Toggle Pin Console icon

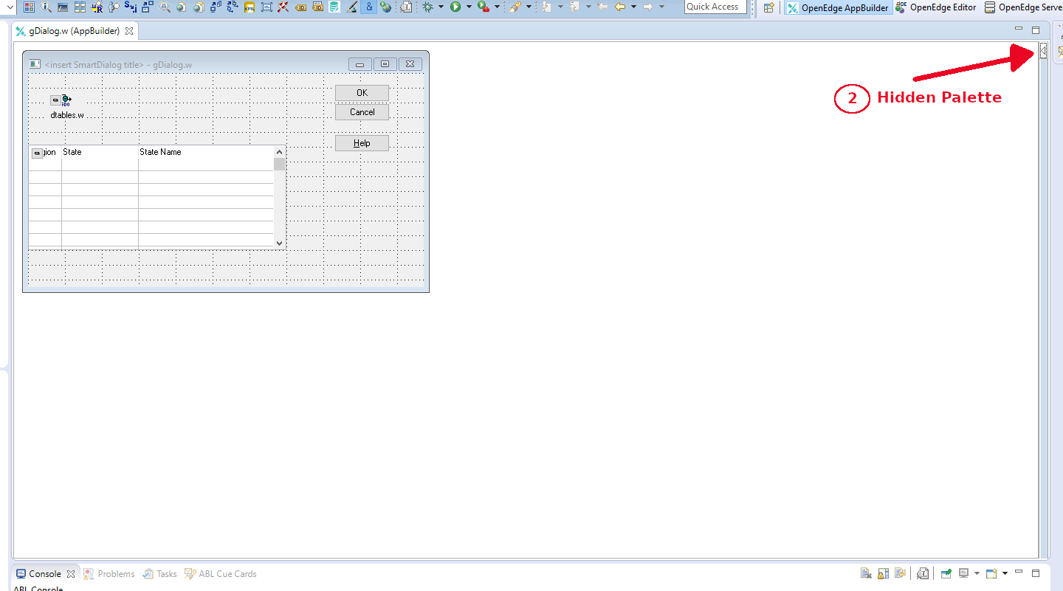946,573
